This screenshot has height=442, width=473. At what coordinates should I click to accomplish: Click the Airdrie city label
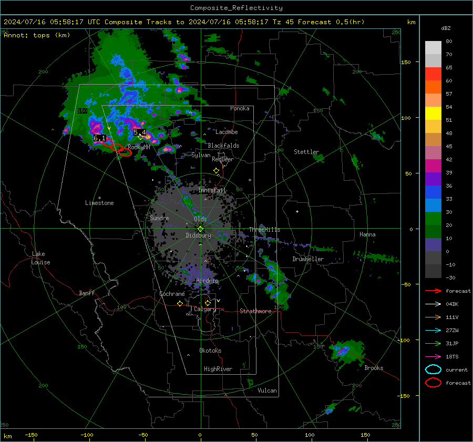coord(207,281)
